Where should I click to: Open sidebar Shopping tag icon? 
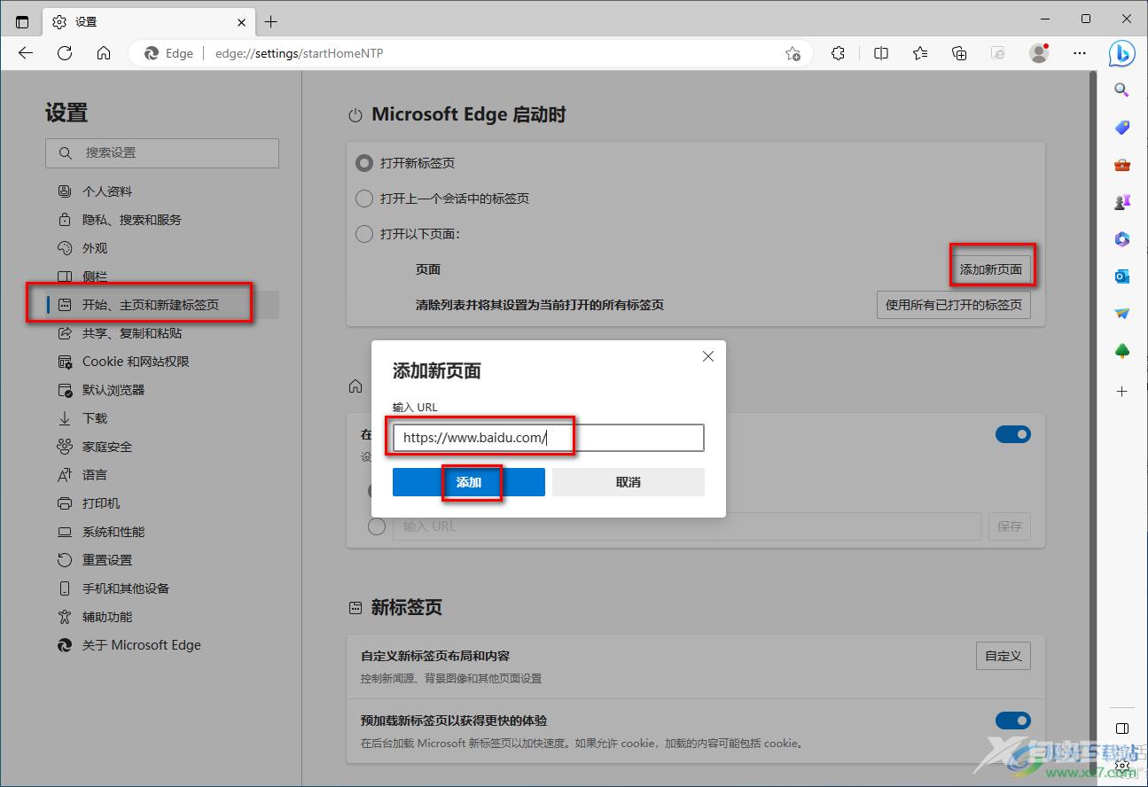point(1121,128)
